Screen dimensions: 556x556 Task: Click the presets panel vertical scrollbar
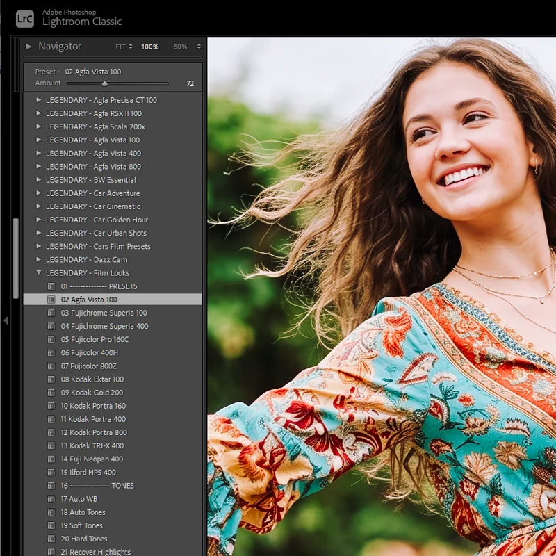[15, 259]
